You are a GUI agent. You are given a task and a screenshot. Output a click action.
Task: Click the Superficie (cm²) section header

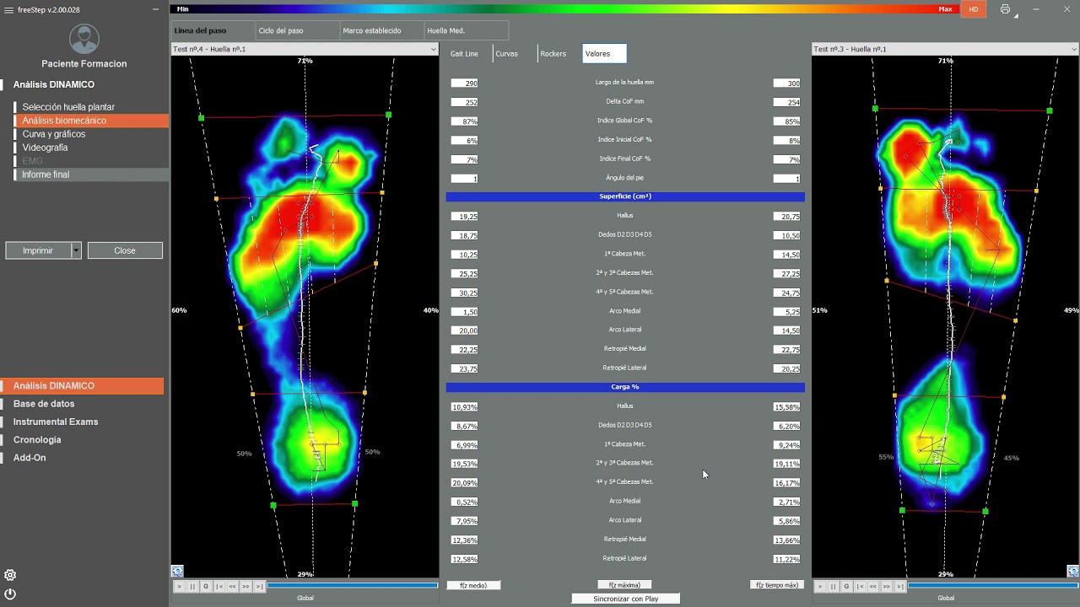point(625,196)
